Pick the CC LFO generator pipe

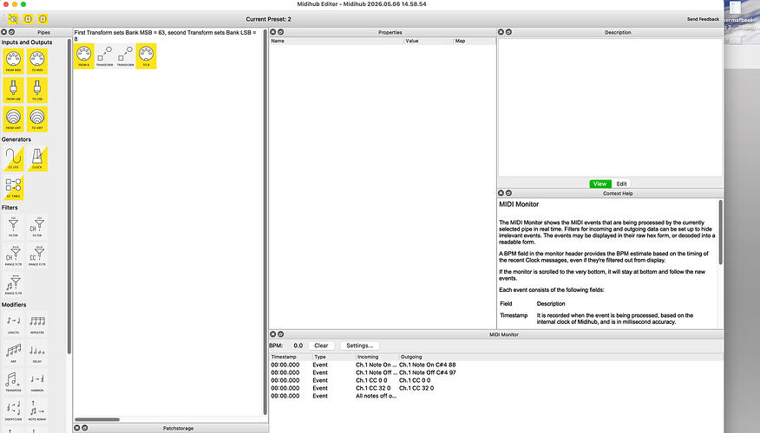(x=13, y=158)
